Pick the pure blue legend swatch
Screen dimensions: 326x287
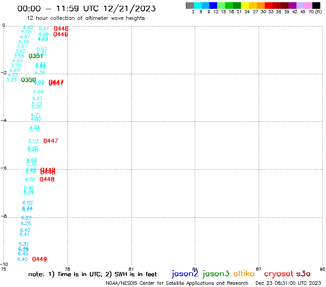tap(213, 5)
